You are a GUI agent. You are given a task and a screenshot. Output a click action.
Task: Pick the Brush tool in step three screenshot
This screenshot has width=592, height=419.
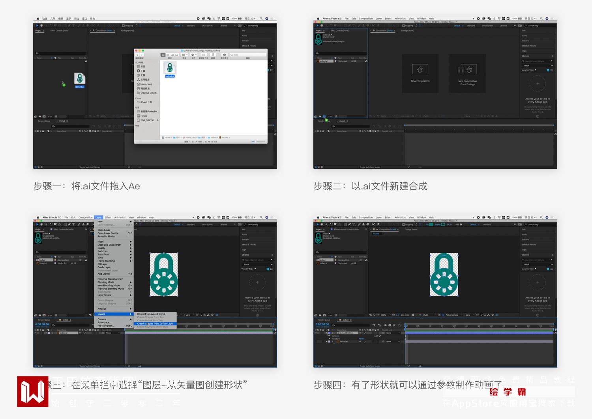pos(79,224)
